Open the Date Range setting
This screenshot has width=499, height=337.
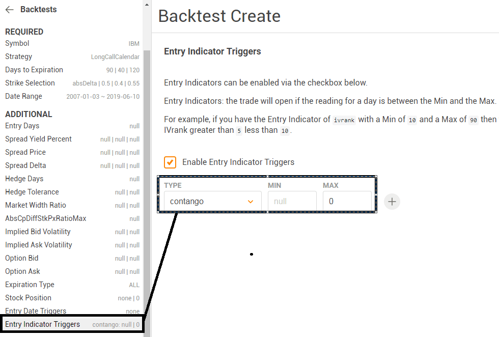click(x=72, y=96)
